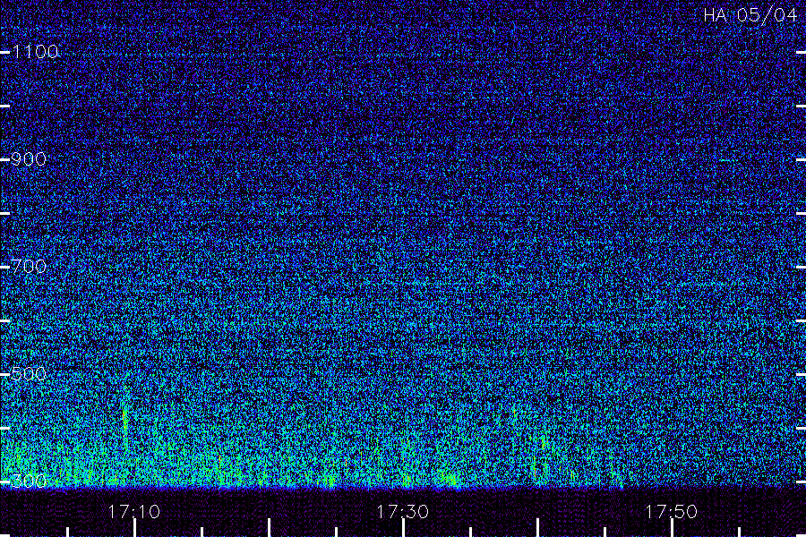806x537 pixels.
Task: Click the 17:50 time axis label
Action: click(x=672, y=511)
